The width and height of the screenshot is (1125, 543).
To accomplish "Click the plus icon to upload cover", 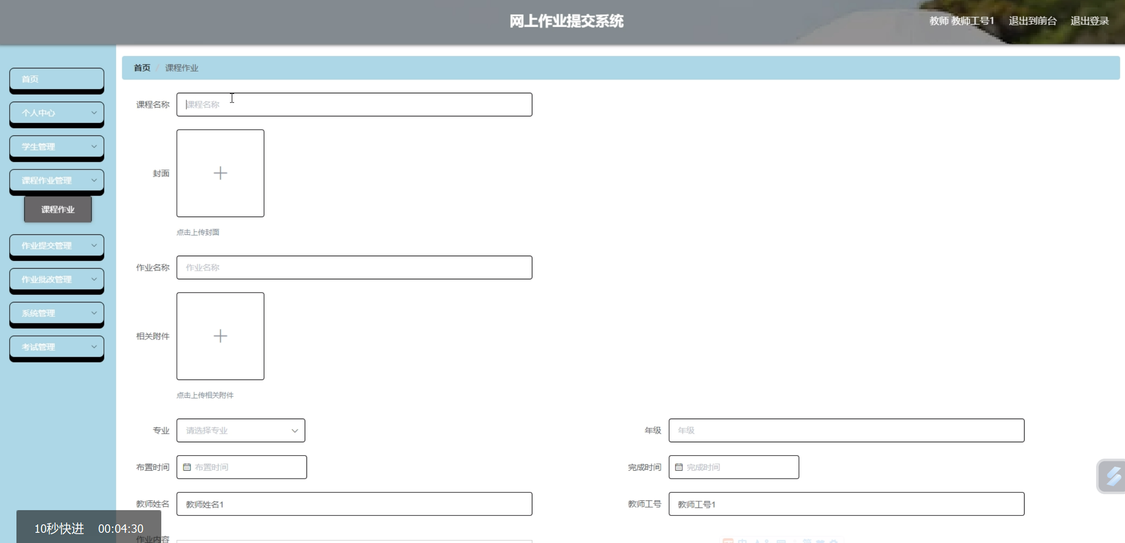I will click(x=220, y=173).
